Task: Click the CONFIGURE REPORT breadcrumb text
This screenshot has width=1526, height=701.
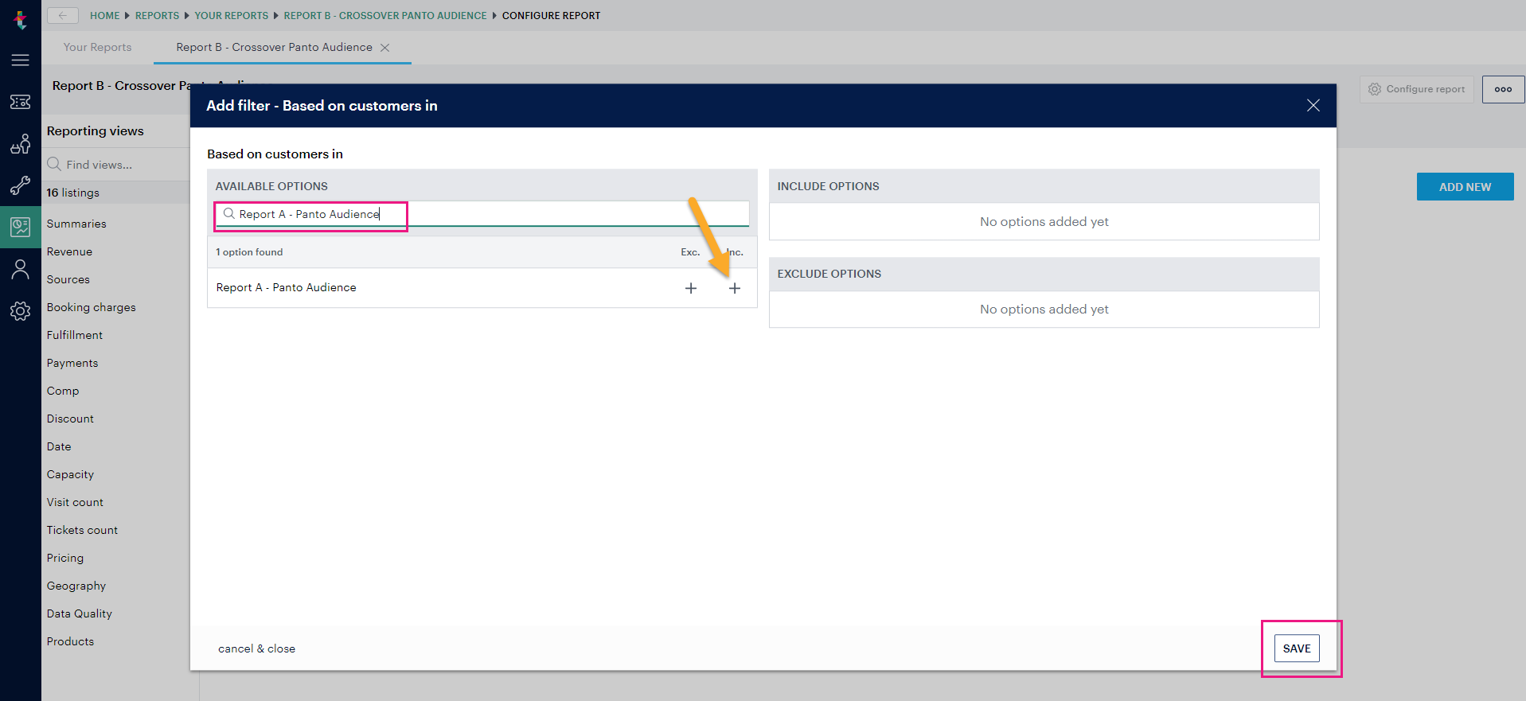Action: tap(551, 16)
